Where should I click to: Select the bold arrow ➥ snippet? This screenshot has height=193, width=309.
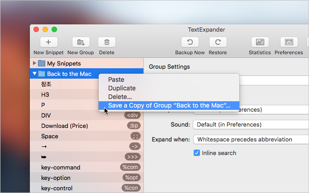(x=87, y=157)
